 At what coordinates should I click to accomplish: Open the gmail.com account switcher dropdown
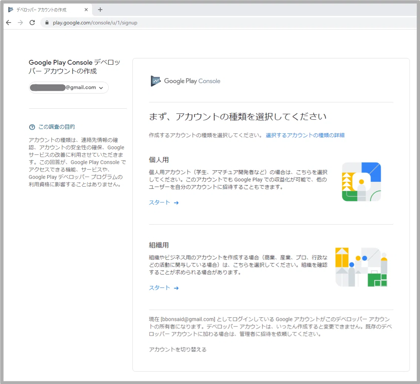coord(68,88)
